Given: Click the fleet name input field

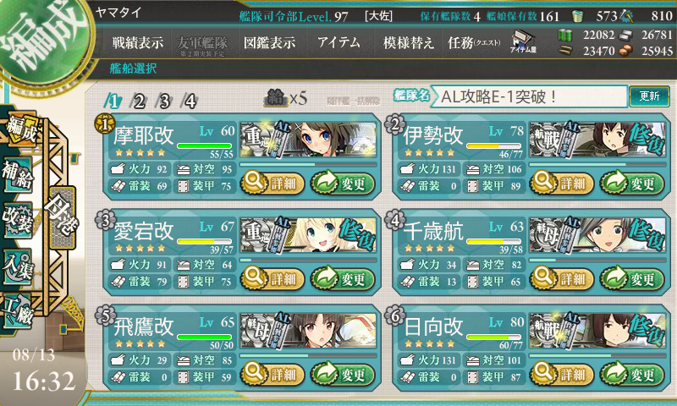Looking at the screenshot, I should [530, 96].
